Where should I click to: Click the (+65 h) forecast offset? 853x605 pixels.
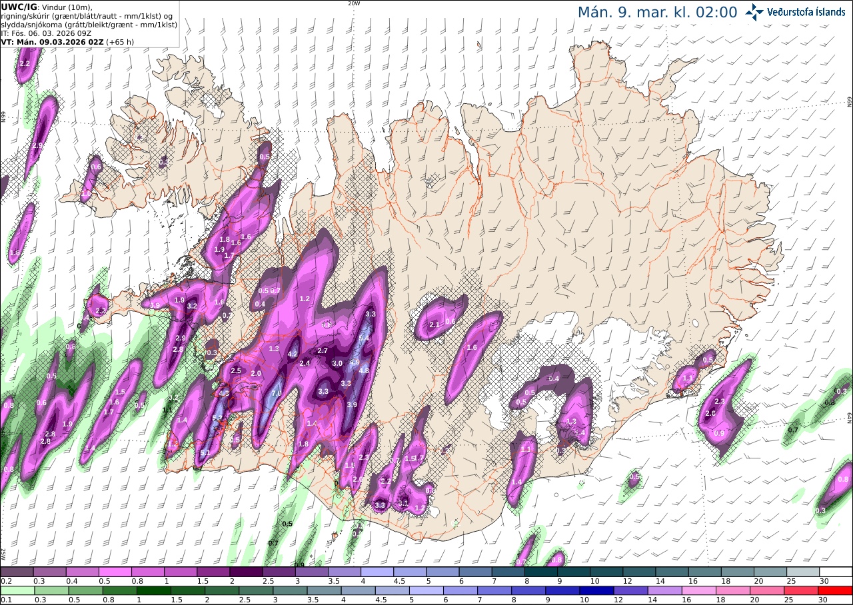pos(120,41)
